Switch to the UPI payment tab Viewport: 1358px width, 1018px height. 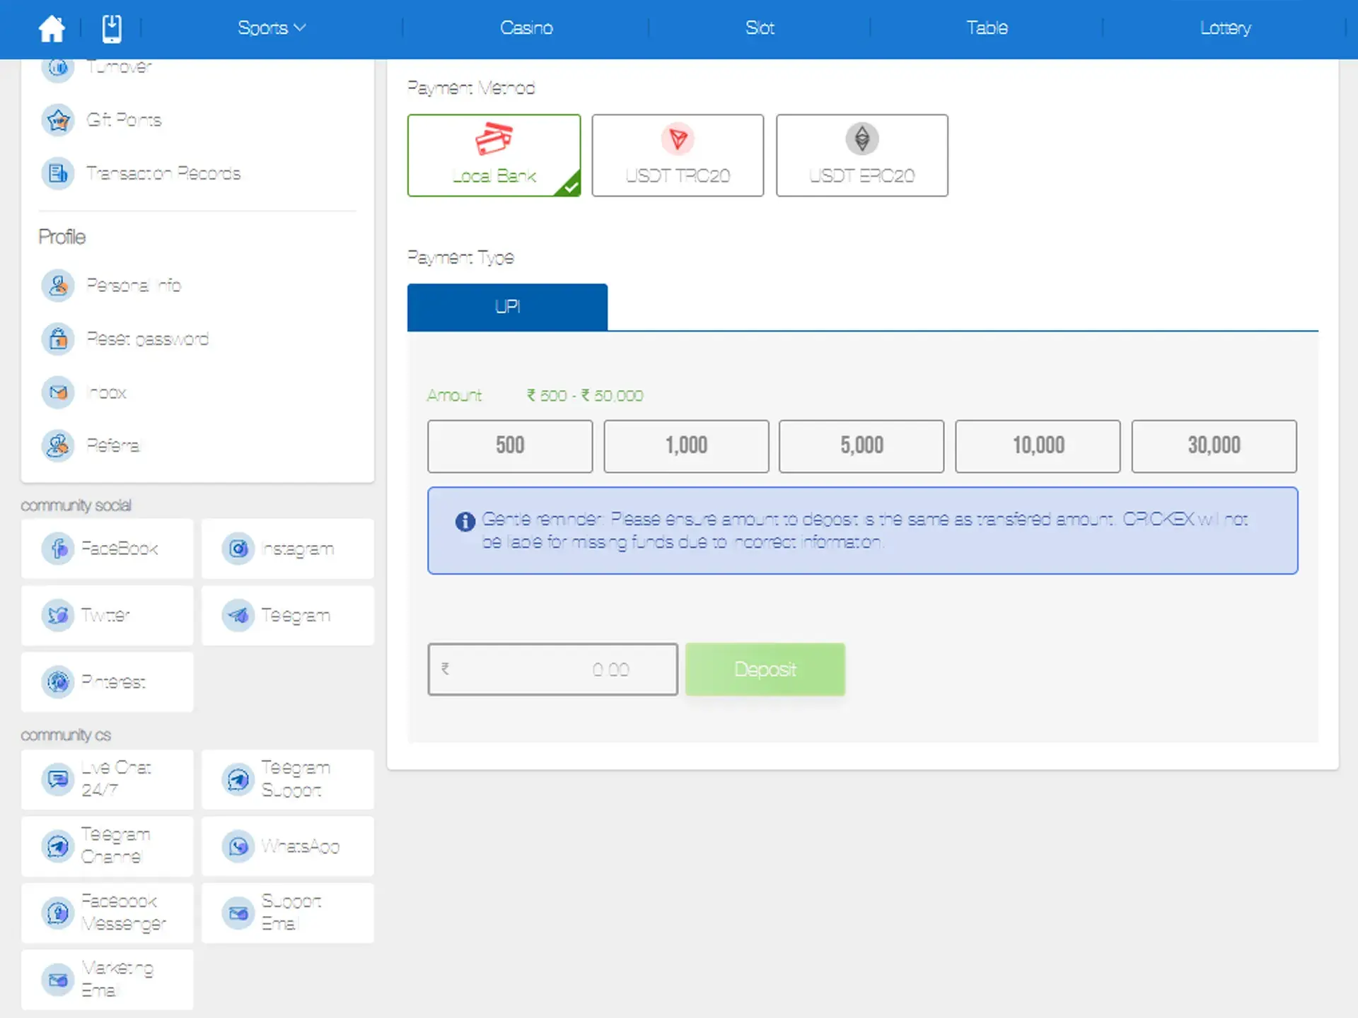coord(507,307)
